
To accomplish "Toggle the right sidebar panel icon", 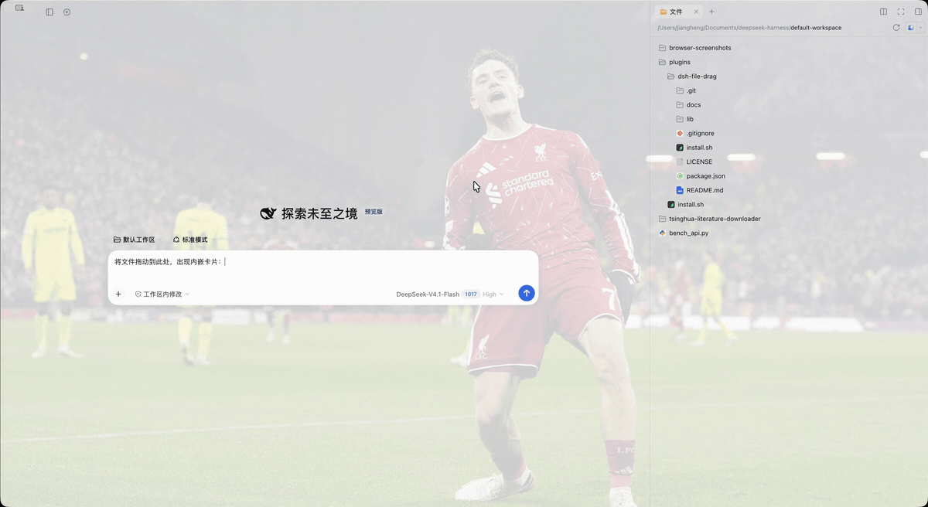I will (918, 12).
